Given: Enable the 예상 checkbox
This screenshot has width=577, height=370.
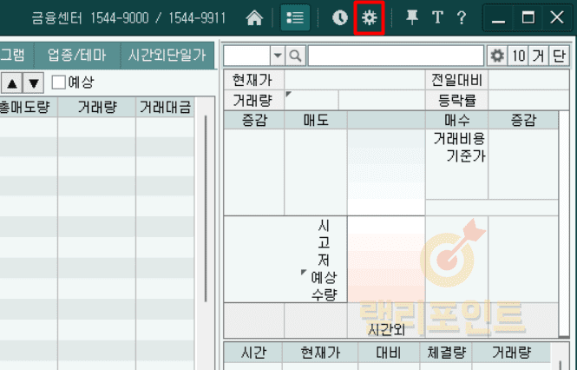Looking at the screenshot, I should 58,83.
